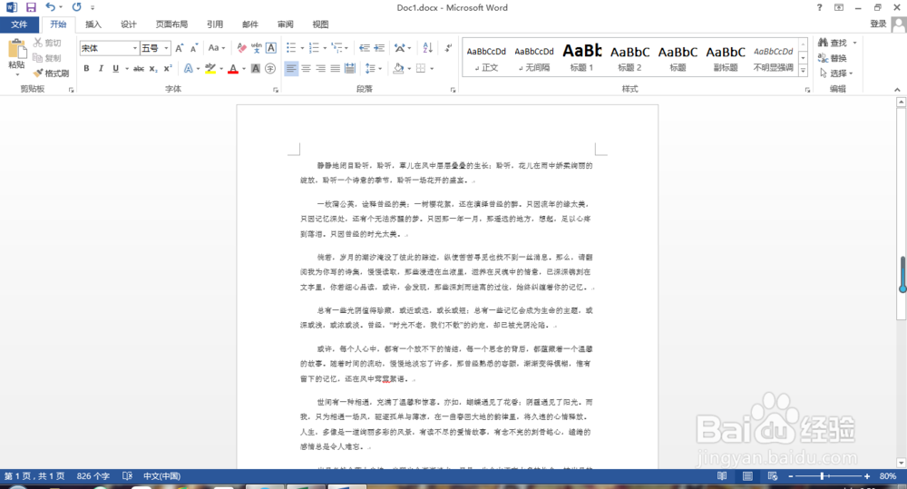Decrease paragraph indent
The height and width of the screenshot is (489, 907).
tap(365, 48)
